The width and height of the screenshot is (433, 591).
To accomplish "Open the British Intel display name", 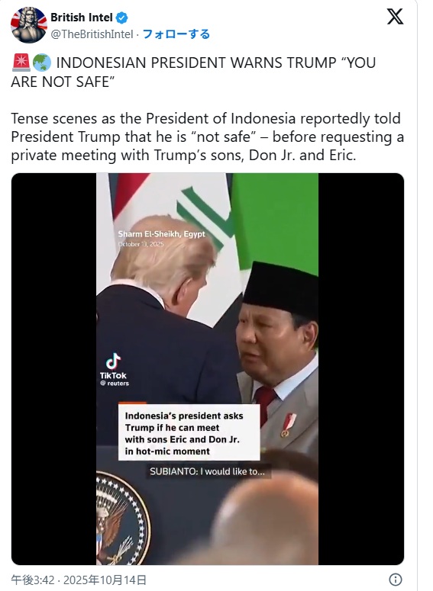I will [x=82, y=18].
